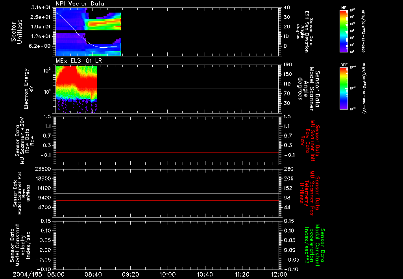The height and width of the screenshot is (279, 403).
Task: Click the '260' telemetry axis value
Action: click(289, 169)
